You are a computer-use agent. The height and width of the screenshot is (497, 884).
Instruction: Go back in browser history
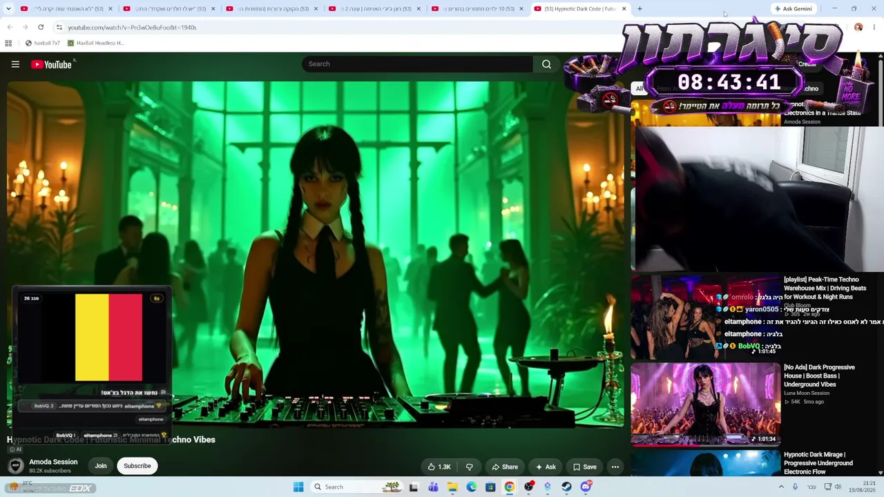pos(10,28)
